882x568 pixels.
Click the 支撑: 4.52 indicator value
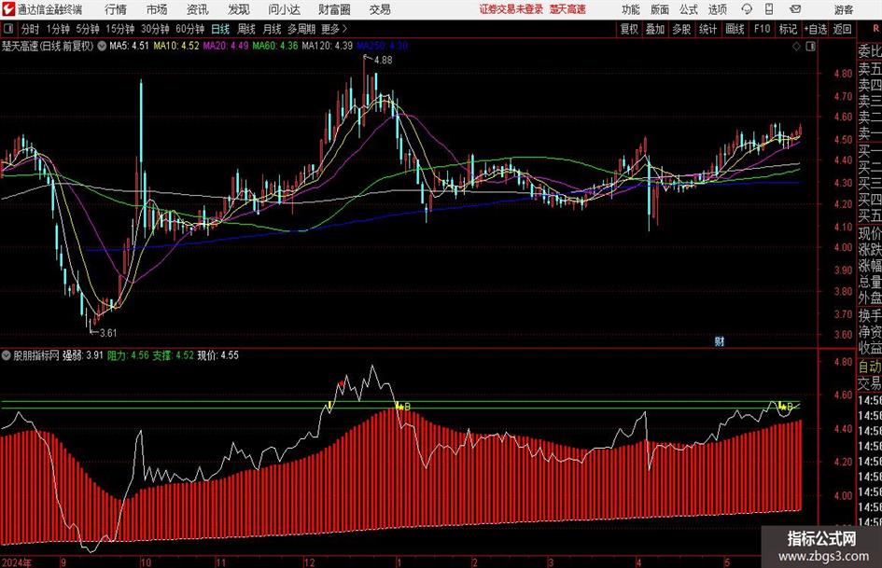point(174,355)
